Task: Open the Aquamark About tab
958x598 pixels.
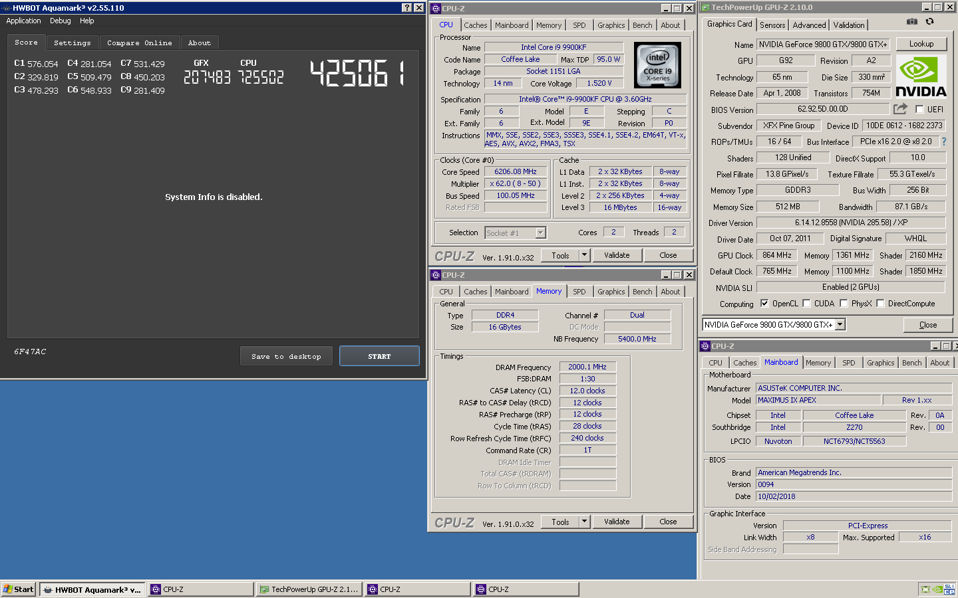Action: 200,43
